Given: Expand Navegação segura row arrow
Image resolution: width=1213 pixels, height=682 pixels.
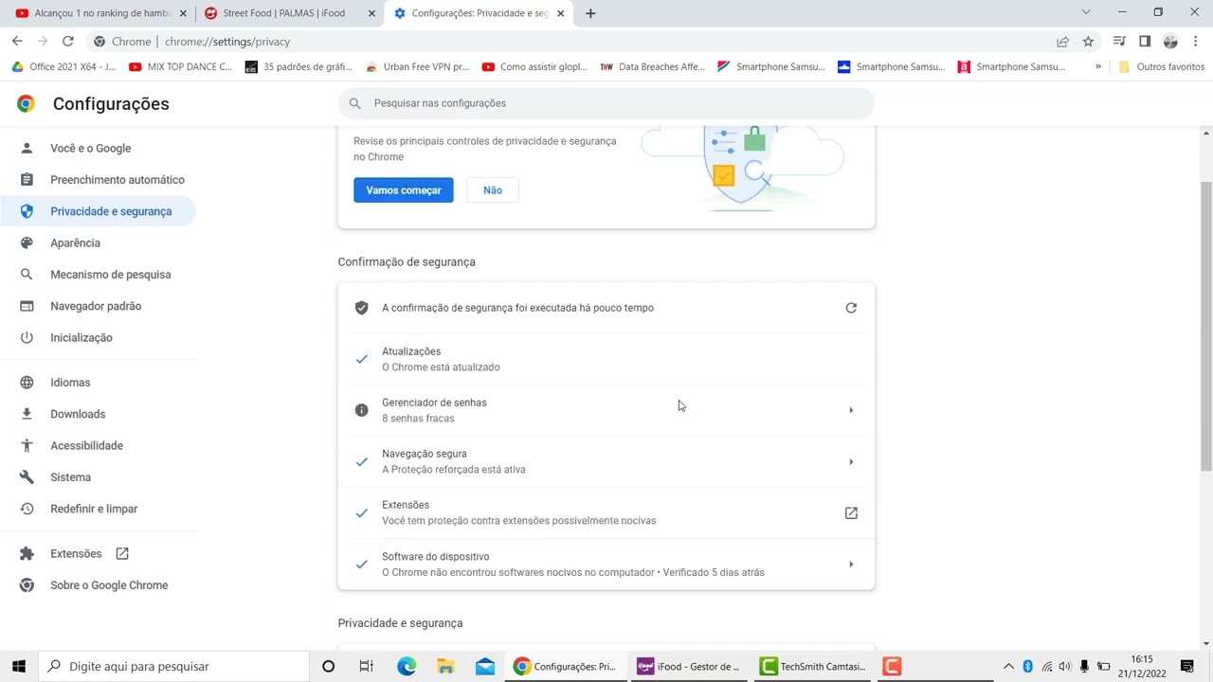Looking at the screenshot, I should 851,462.
